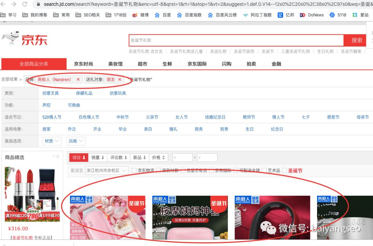This screenshot has width=373, height=246.
Task: Click the maximum price field
Action: [207, 157]
